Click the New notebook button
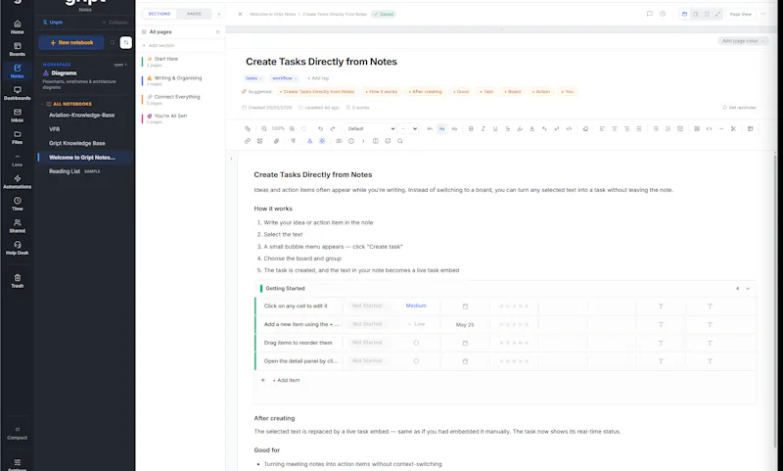Image resolution: width=783 pixels, height=471 pixels. pyautogui.click(x=71, y=43)
